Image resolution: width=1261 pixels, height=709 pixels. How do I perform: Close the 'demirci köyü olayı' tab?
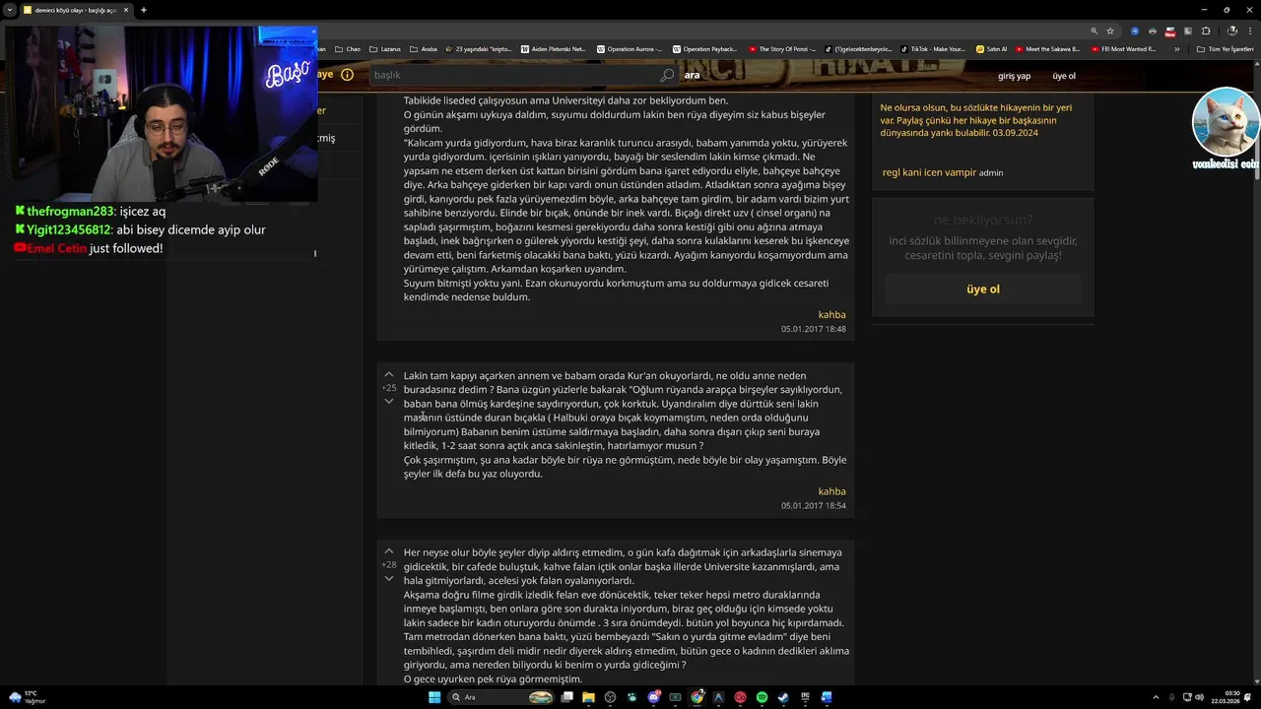pos(125,10)
